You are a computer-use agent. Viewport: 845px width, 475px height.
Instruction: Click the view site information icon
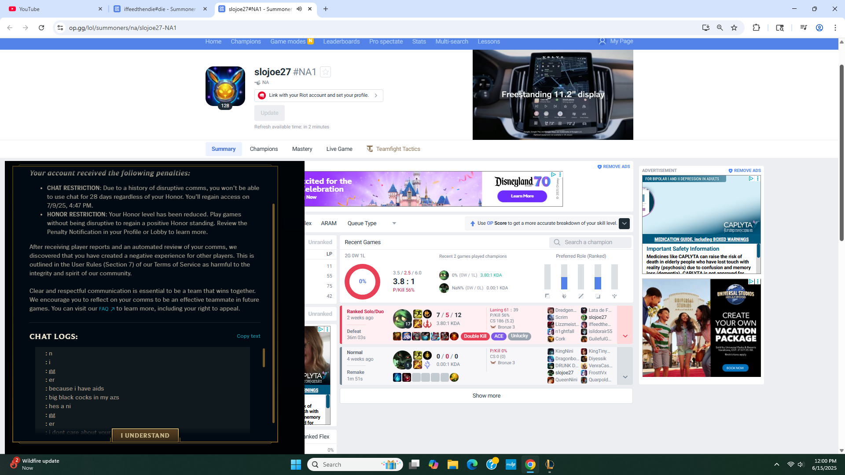pos(60,28)
